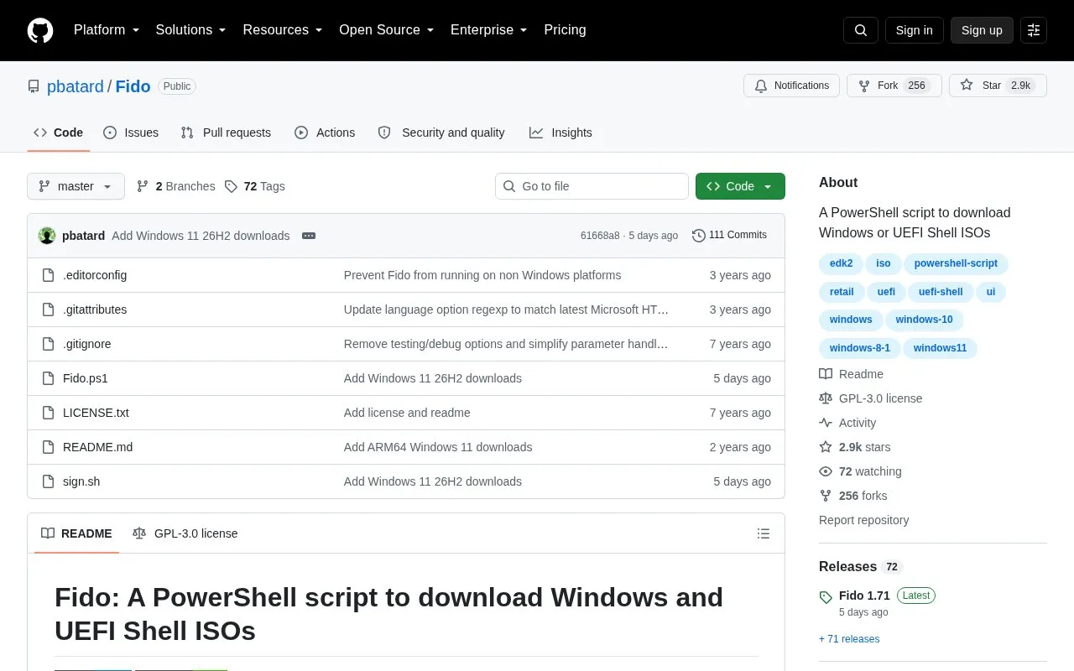Viewport: 1074px width, 671px height.
Task: Open the appearance settings icon in the header
Action: pos(1034,30)
